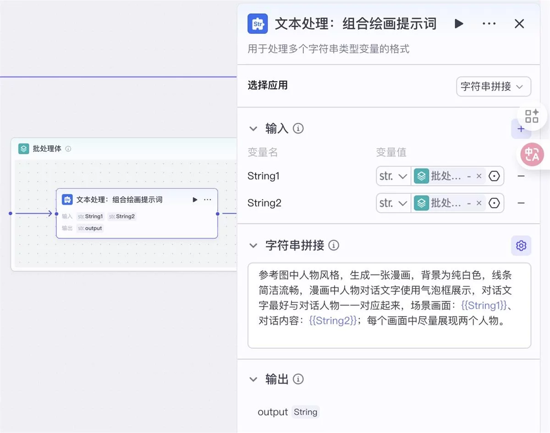Collapse the 输出 section
This screenshot has width=550, height=433.
pos(253,379)
